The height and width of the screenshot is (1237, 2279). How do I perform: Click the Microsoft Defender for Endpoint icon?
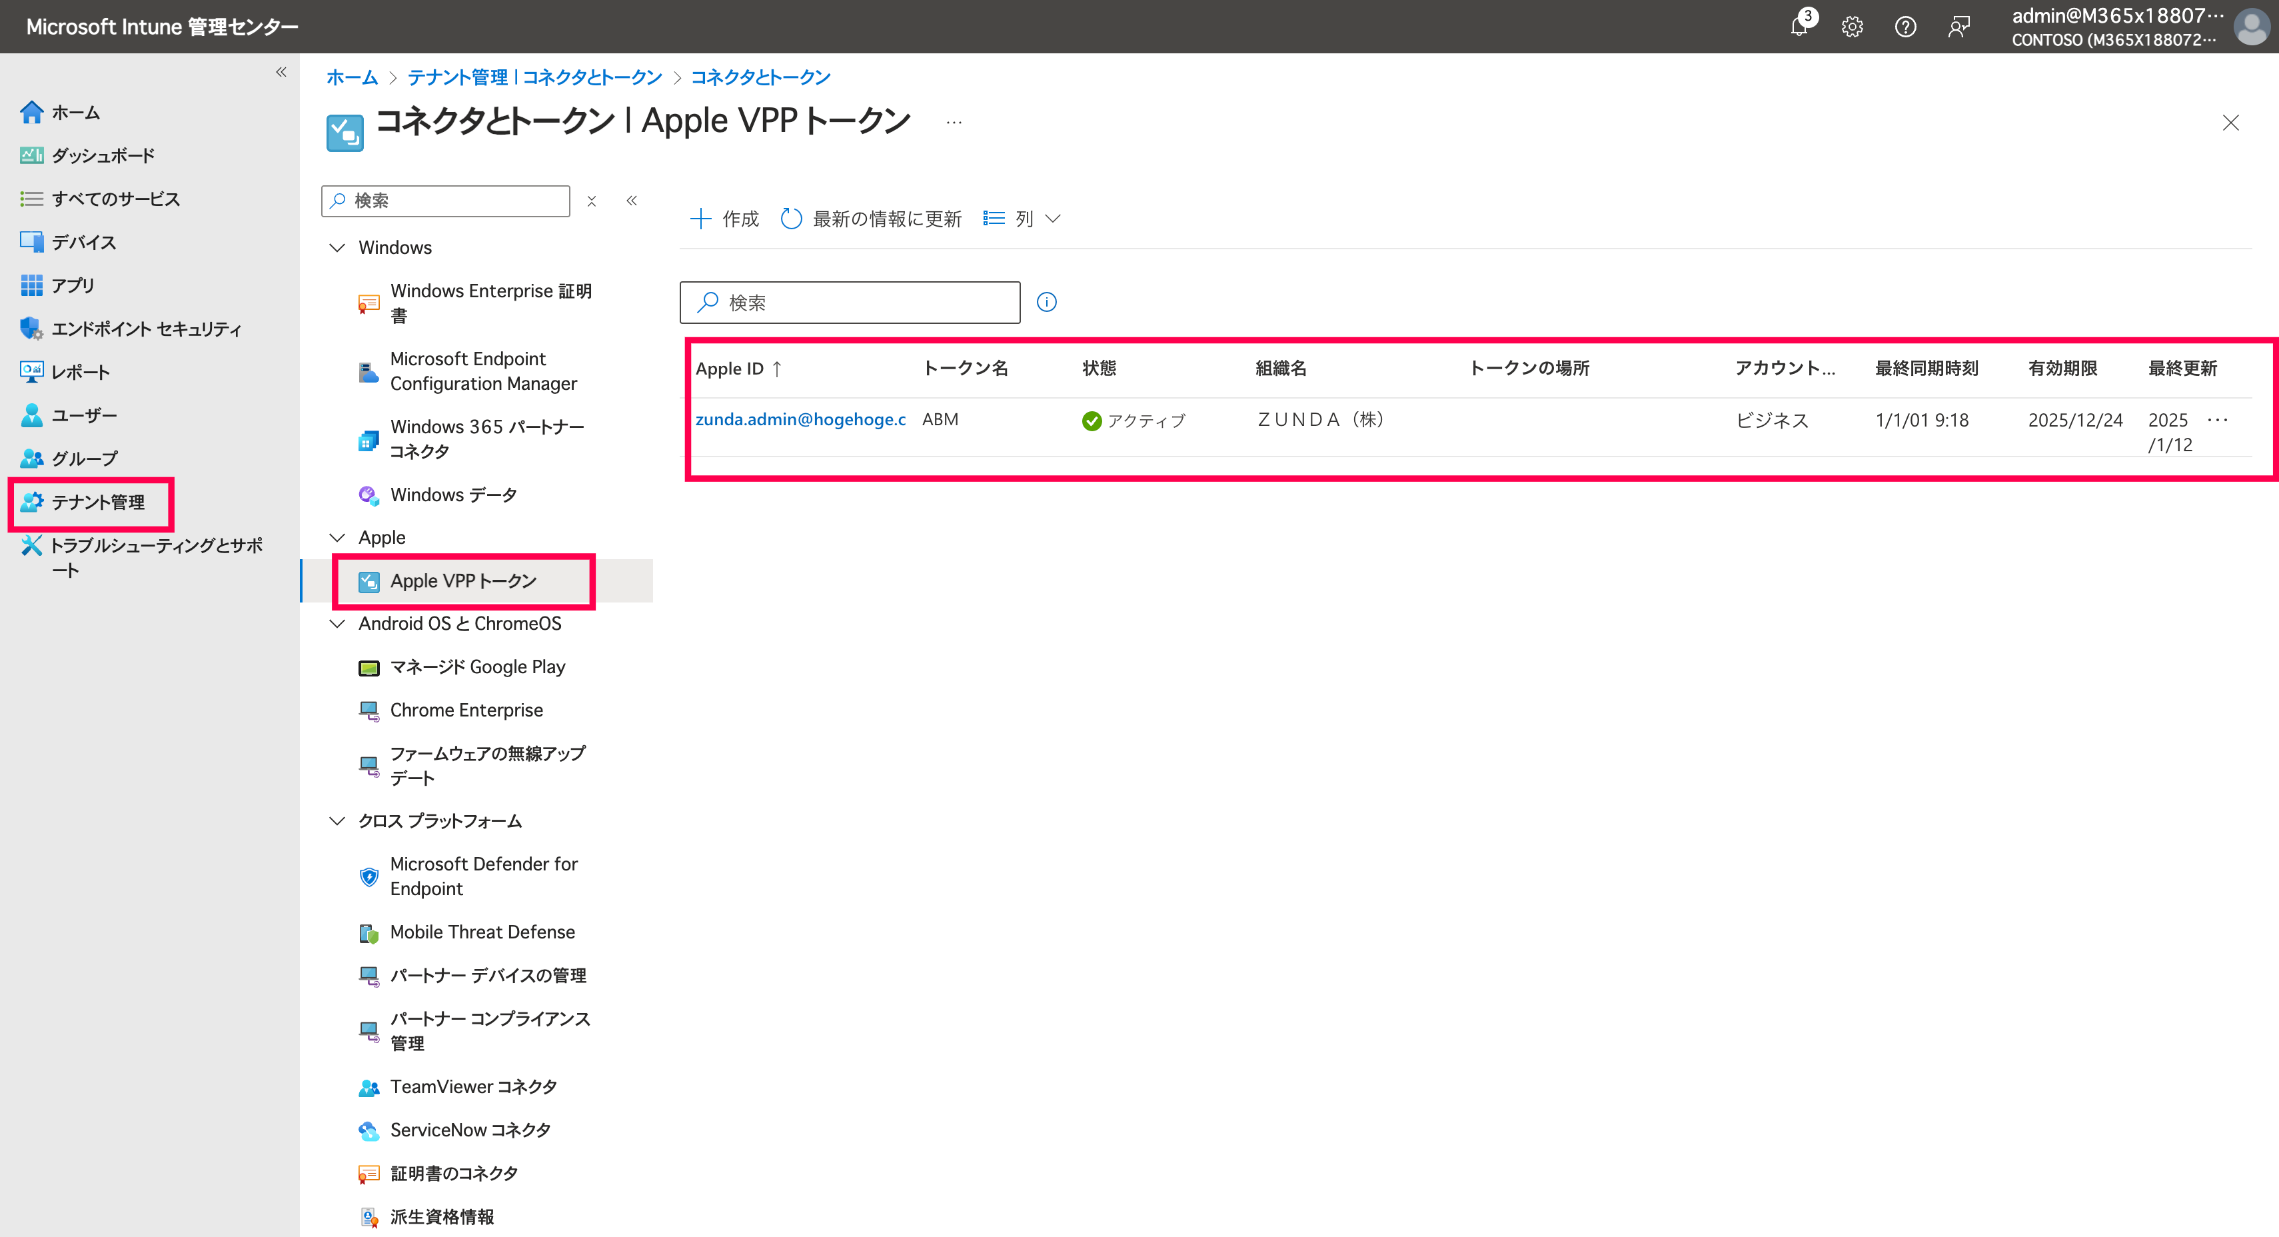(x=369, y=877)
